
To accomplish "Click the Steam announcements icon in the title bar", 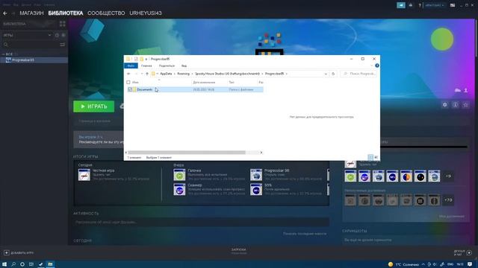I will [x=401, y=5].
